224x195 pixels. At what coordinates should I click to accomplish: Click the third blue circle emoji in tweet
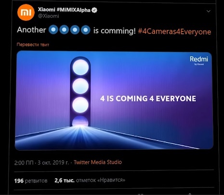click(75, 30)
